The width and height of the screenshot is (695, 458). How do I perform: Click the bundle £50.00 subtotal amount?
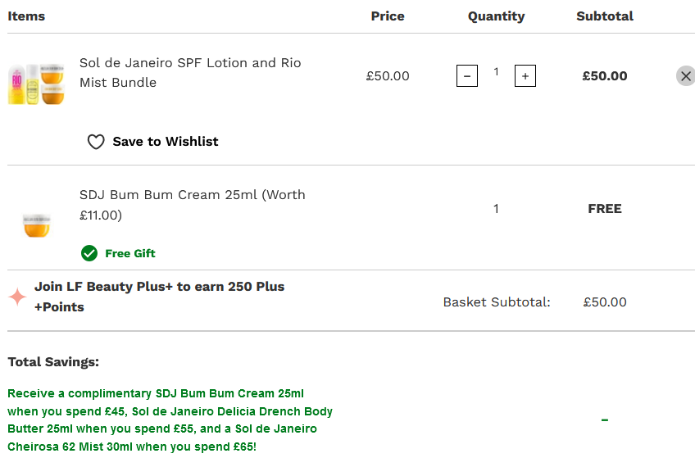(x=605, y=76)
